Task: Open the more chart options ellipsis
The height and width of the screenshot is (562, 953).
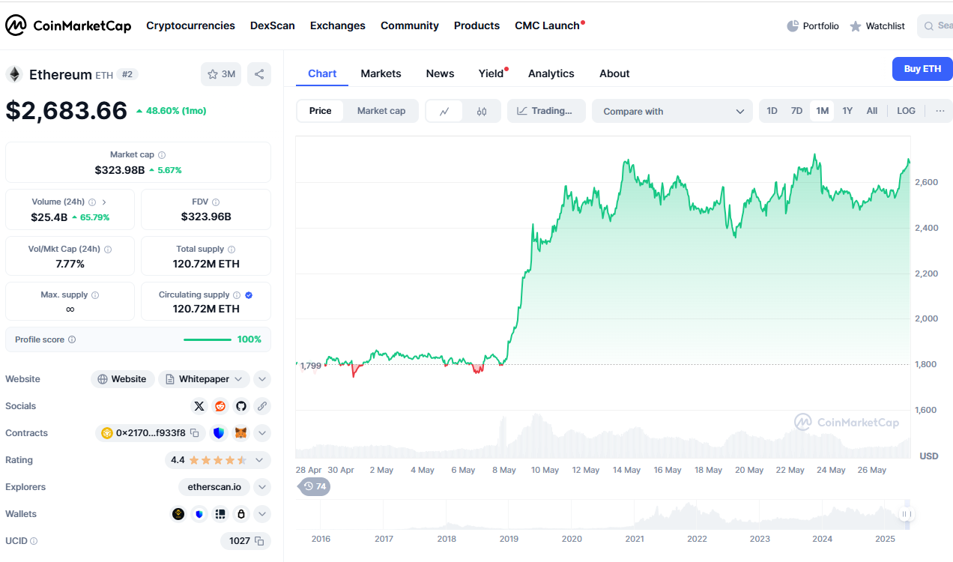Action: 940,111
